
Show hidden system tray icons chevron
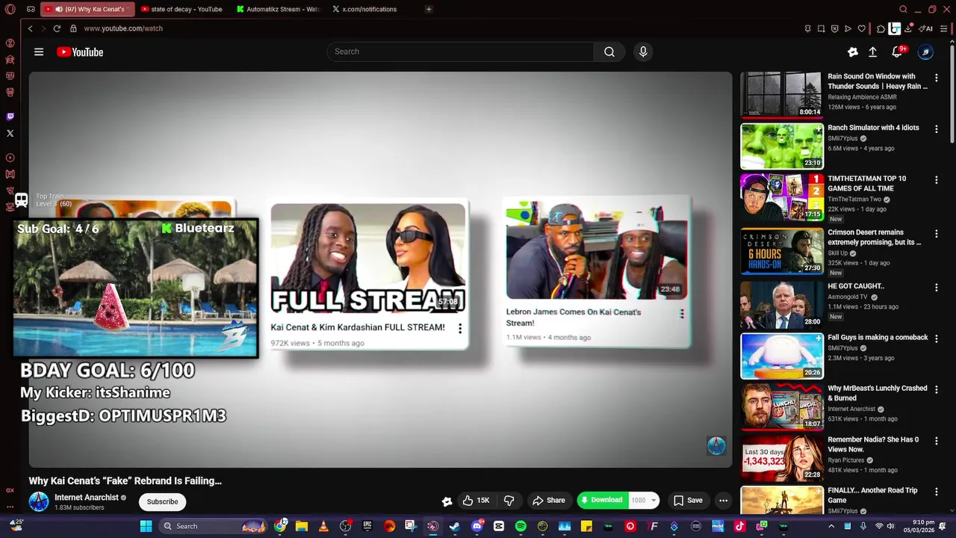coord(831,526)
